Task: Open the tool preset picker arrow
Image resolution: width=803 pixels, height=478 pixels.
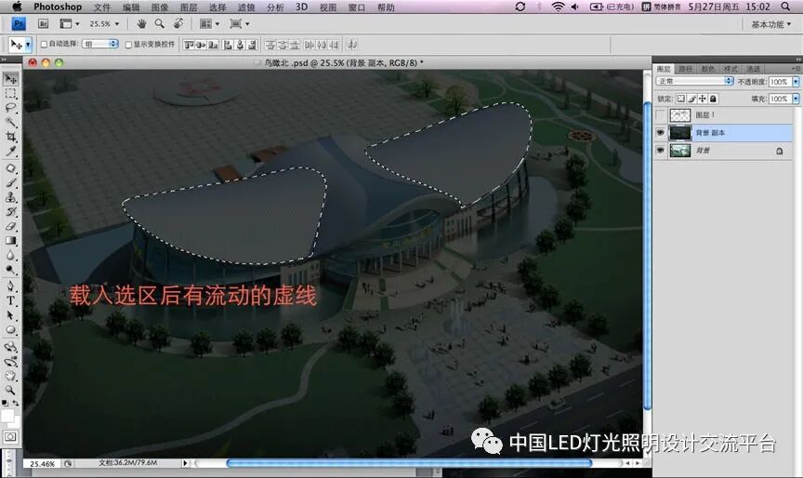Action: click(29, 45)
